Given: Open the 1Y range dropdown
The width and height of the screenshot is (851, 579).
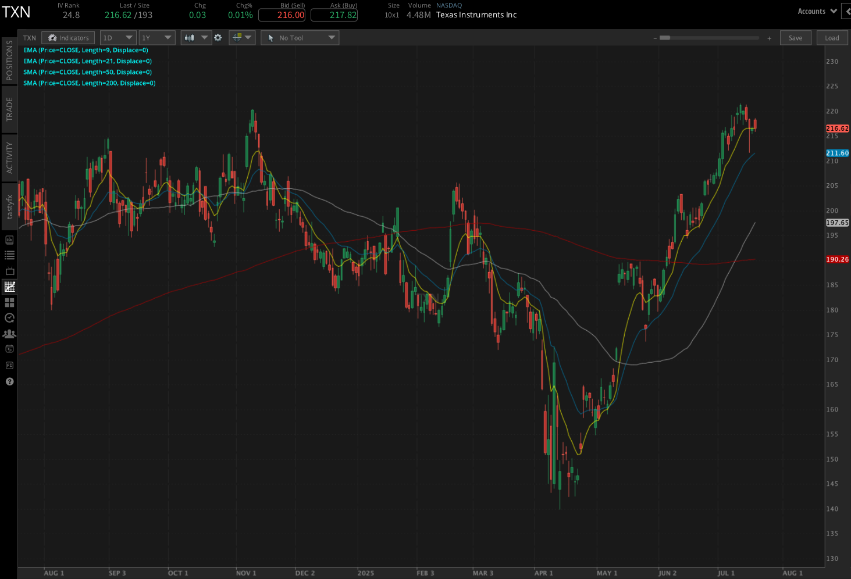Looking at the screenshot, I should [156, 37].
